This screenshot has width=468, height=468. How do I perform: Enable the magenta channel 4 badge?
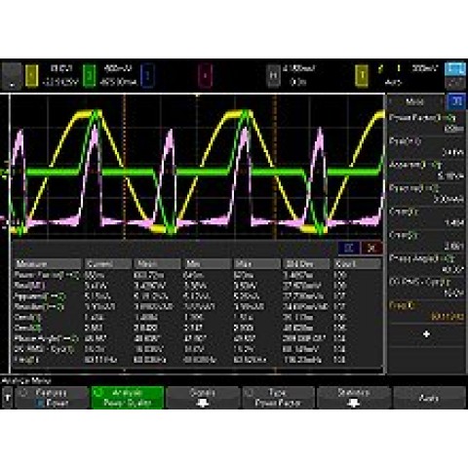click(205, 76)
